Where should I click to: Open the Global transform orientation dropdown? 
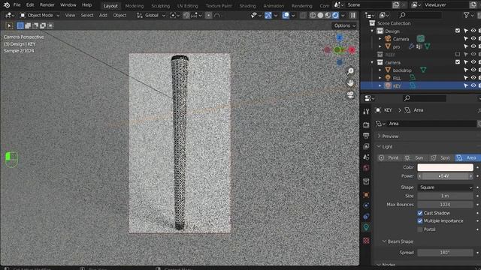(x=151, y=15)
